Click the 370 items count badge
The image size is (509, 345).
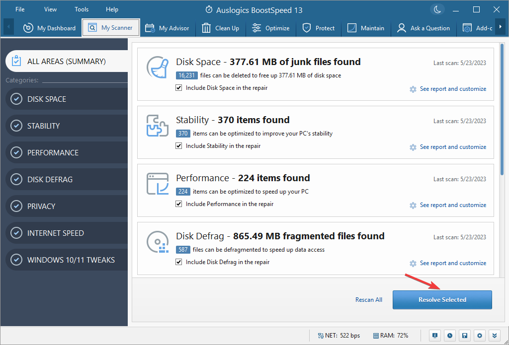click(183, 133)
